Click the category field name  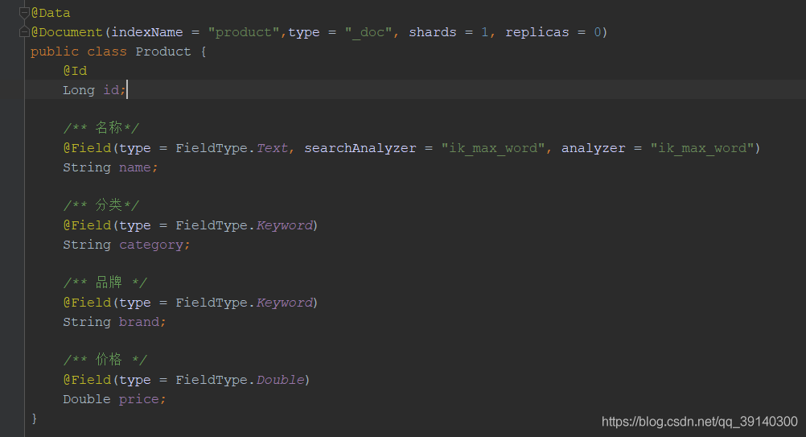[x=151, y=245]
